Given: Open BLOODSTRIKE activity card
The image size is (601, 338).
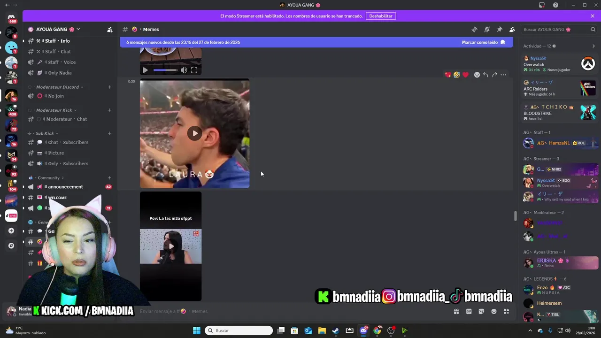Looking at the screenshot, I should (x=560, y=113).
